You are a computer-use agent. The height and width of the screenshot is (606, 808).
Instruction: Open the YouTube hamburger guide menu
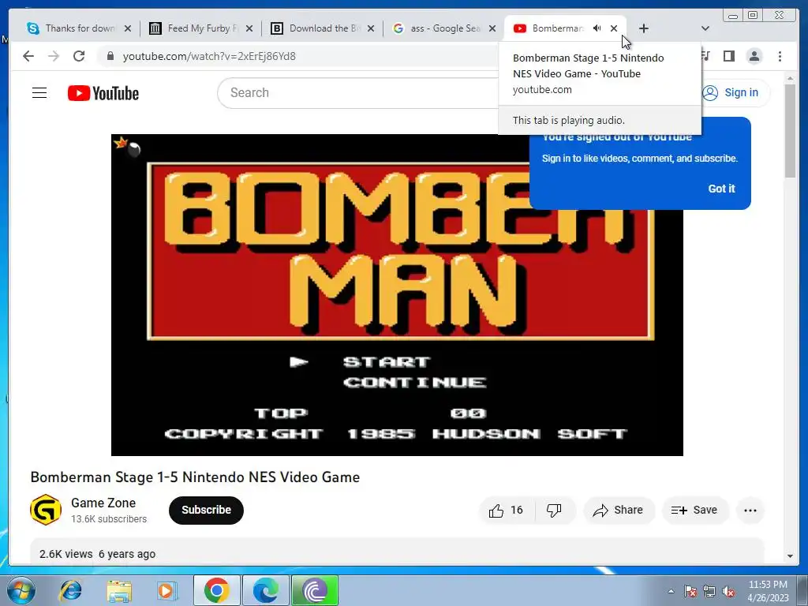[39, 93]
